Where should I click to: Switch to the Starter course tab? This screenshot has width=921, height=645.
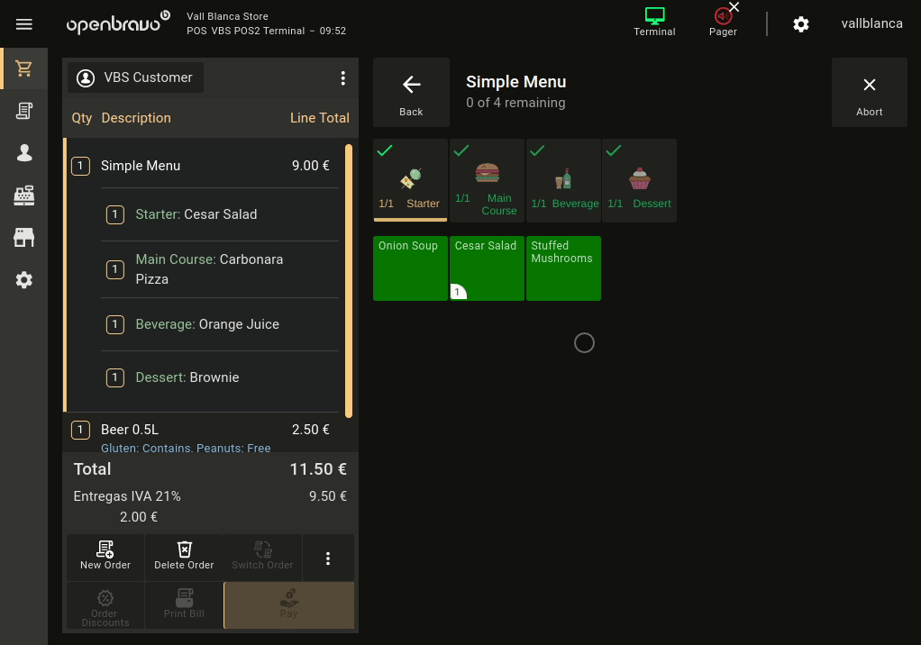pyautogui.click(x=411, y=181)
